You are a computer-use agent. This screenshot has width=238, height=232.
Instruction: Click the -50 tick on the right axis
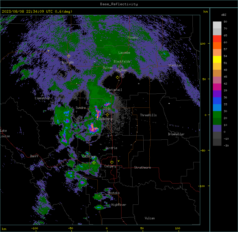click(x=203, y=150)
